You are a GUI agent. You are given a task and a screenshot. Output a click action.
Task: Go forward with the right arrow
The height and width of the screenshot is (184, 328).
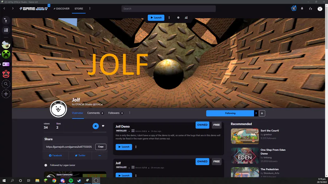(x=13, y=9)
